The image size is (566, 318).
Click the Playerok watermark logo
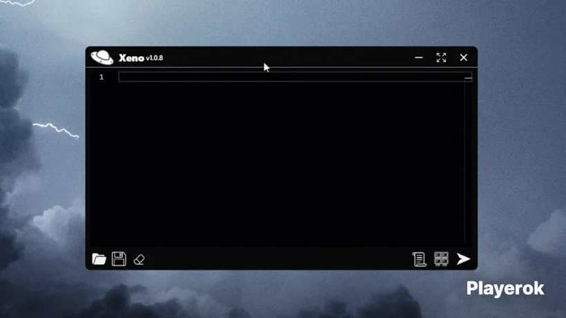pyautogui.click(x=505, y=288)
